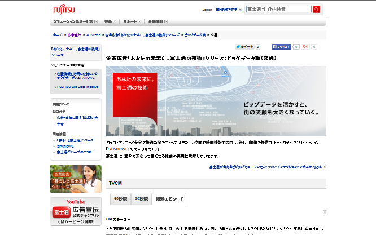The image size is (376, 235).
Task: Open the ビッグデータ篇 breadcrumb link
Action: [x=195, y=35]
